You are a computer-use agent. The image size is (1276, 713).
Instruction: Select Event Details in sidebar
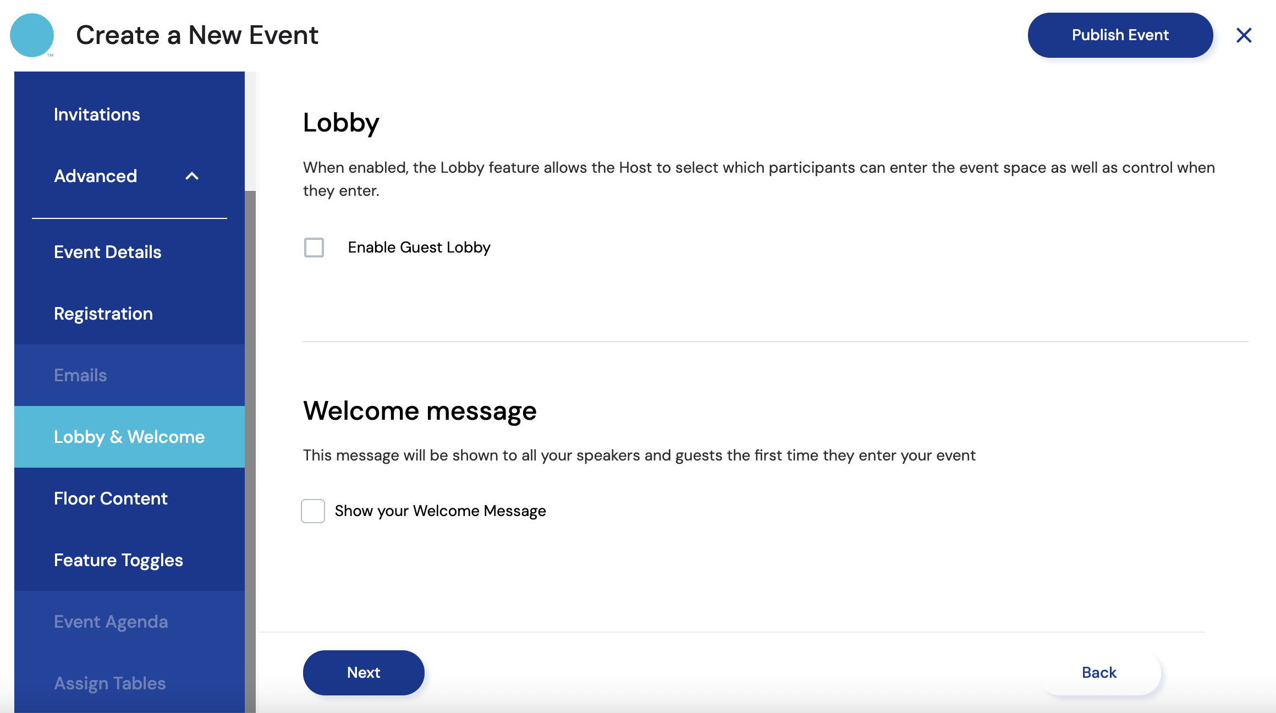point(107,252)
